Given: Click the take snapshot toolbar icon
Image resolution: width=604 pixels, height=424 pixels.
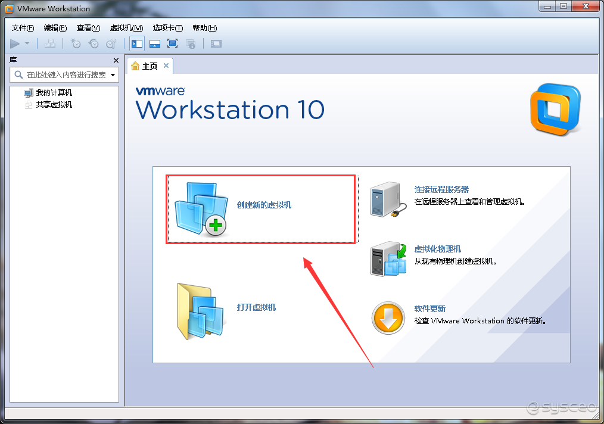Looking at the screenshot, I should click(76, 44).
